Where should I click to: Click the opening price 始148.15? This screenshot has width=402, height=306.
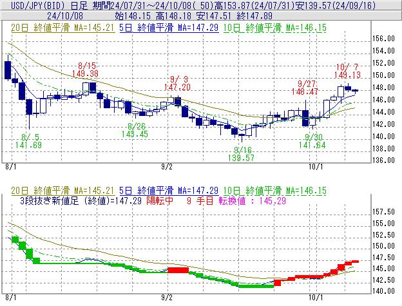[133, 16]
